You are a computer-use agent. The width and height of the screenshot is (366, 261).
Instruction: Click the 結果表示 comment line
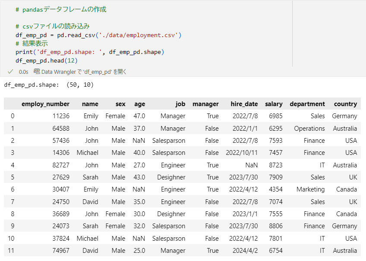[32, 44]
